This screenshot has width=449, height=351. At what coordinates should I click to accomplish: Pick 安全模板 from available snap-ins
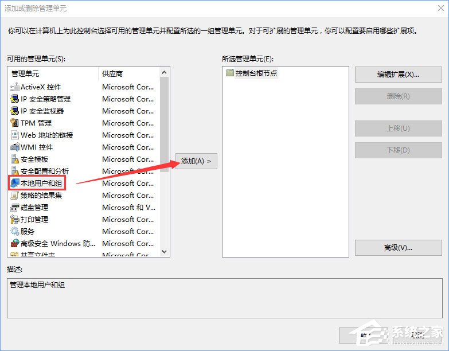point(34,159)
